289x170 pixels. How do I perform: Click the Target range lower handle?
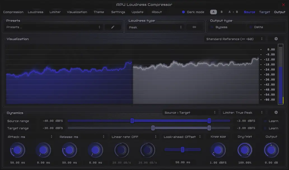(153, 128)
